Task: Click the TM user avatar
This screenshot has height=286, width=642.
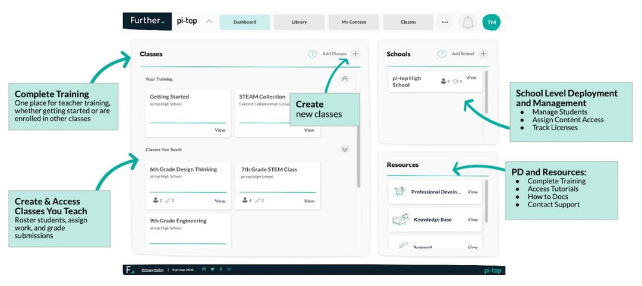Action: click(x=491, y=23)
